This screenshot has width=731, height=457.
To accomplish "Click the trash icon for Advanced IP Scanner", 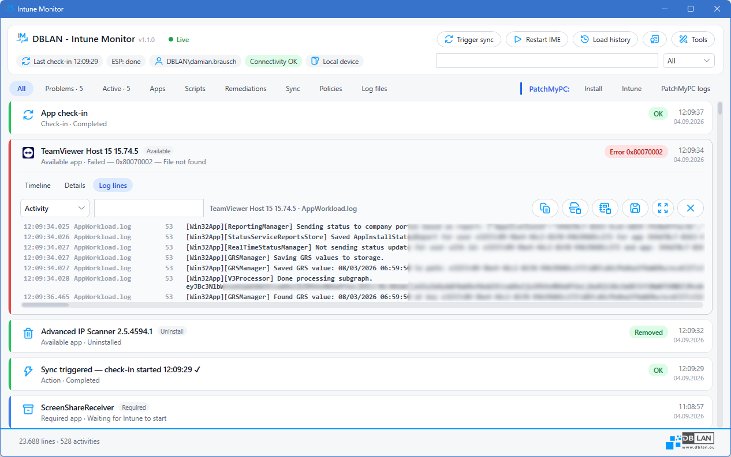I will [28, 333].
